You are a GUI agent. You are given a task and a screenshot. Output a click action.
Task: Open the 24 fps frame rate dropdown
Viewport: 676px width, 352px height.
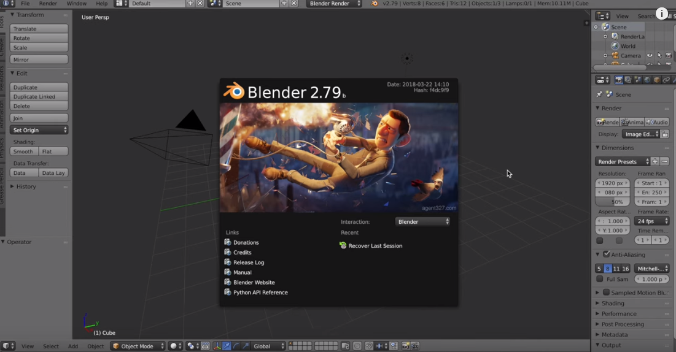651,221
